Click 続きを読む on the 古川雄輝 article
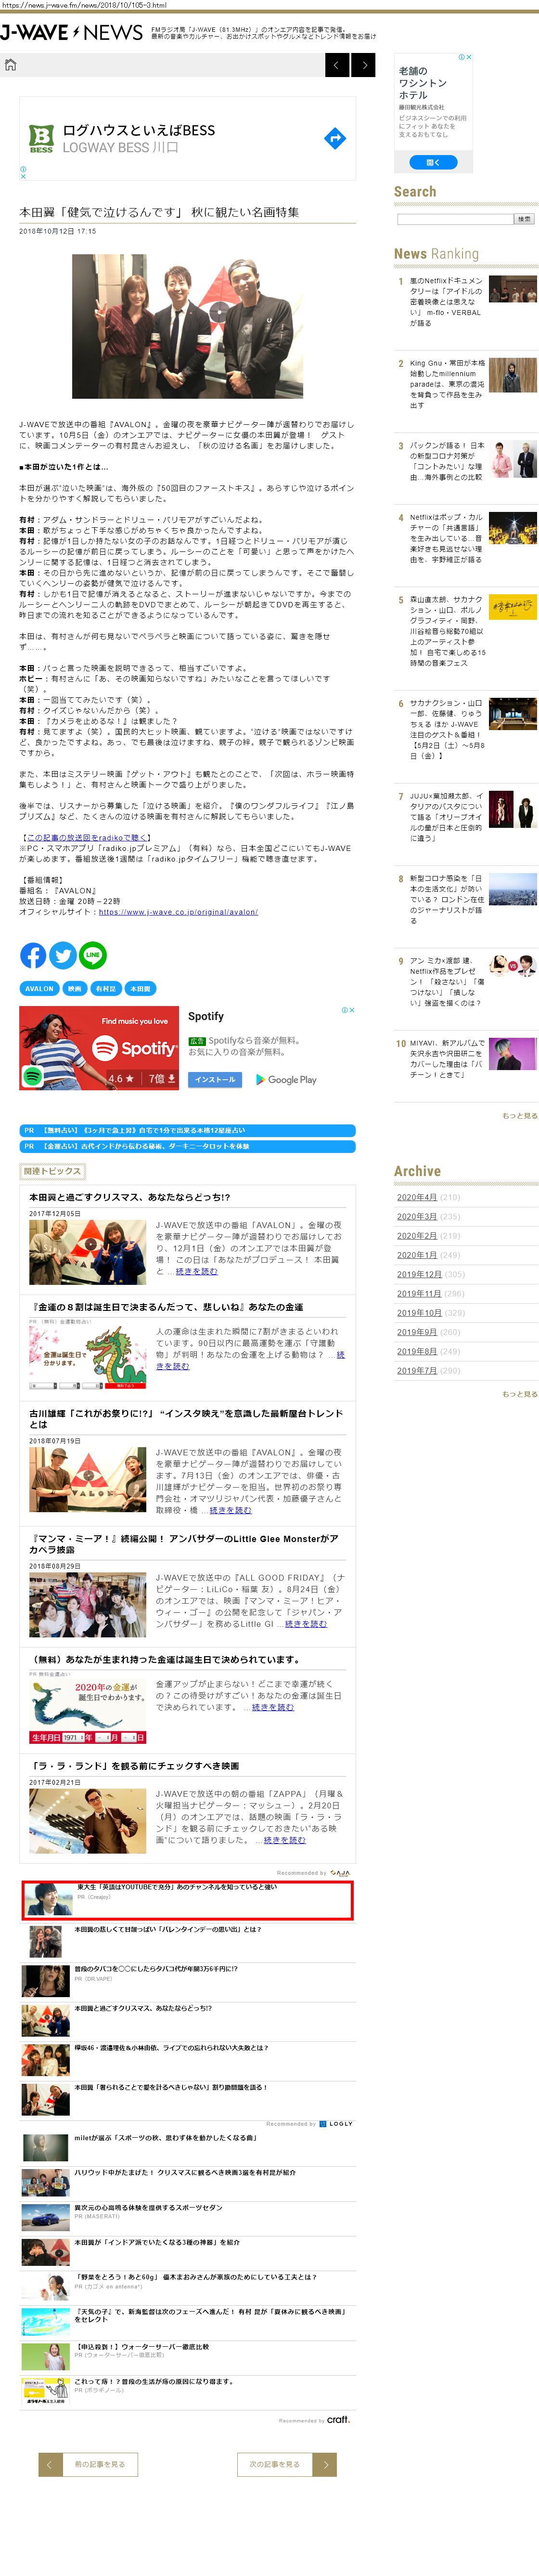Viewport: 539px width, 2576px height. 230,1510
